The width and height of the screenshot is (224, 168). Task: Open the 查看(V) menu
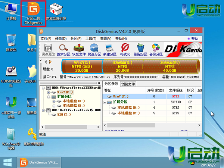pyautogui.click(x=106, y=38)
